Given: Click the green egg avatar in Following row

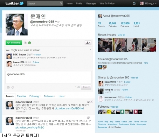Looking at the screenshot, I should pyautogui.click(x=122, y=112).
